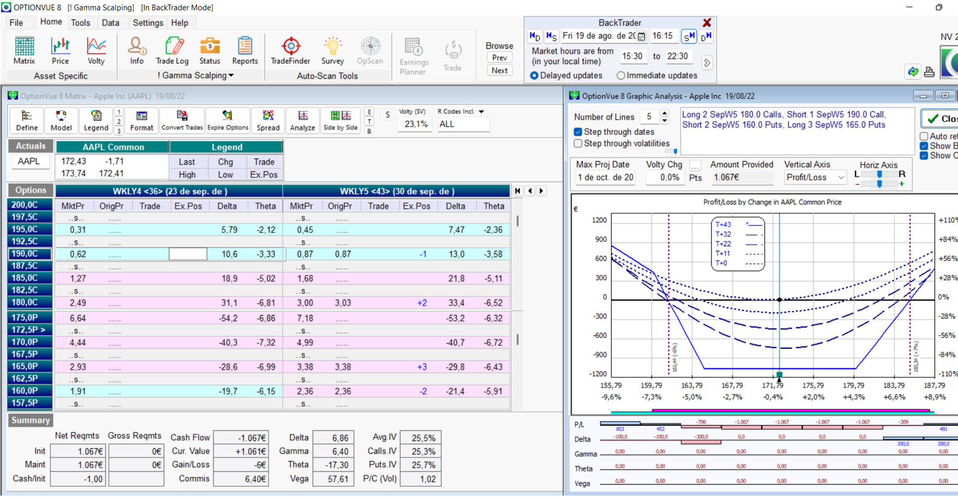Step BackTrader forward one day

pos(706,36)
